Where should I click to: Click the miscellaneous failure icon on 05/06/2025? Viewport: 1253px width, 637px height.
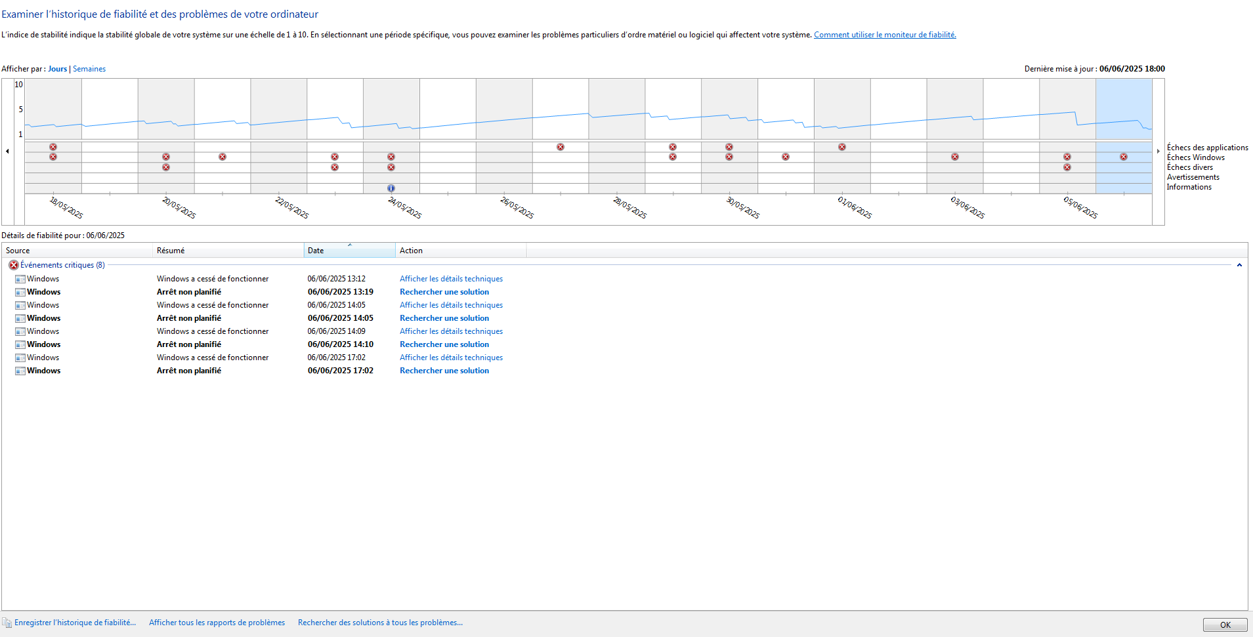(1067, 167)
